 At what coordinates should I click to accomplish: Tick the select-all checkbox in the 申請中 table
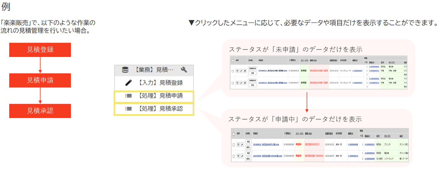coord(234,134)
